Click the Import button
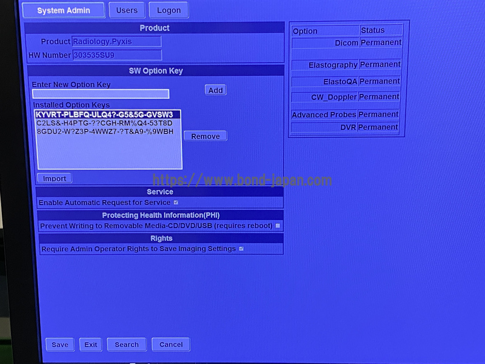This screenshot has width=485, height=364. click(55, 178)
